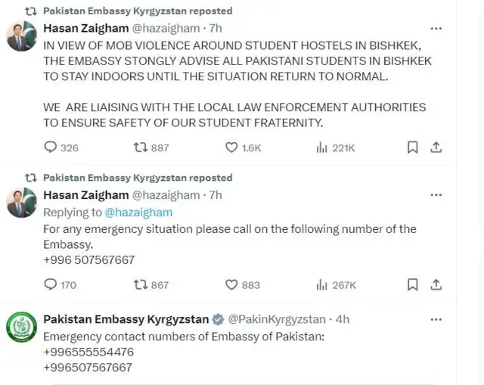The width and height of the screenshot is (484, 385).
Task: Share the emergency number reply tweet
Action: (x=436, y=284)
